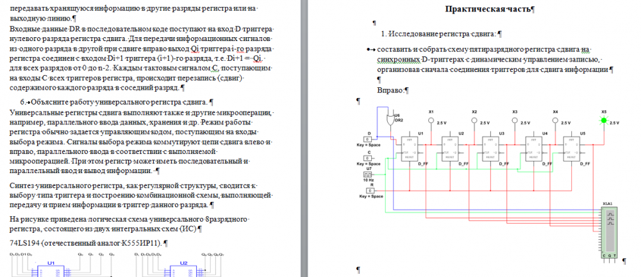
Task: Click the line starting 'передачу и прием информации'
Action: point(110,205)
